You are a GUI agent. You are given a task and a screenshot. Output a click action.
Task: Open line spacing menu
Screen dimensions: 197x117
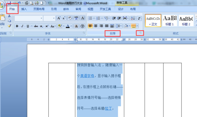119,26
